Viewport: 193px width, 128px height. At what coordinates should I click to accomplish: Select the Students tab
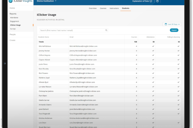[x=125, y=8]
